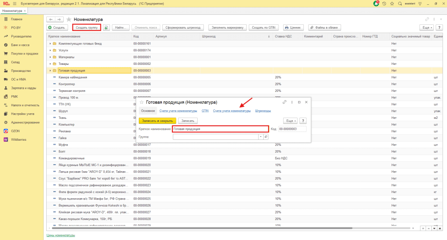Click the Найти... button

(x=120, y=27)
